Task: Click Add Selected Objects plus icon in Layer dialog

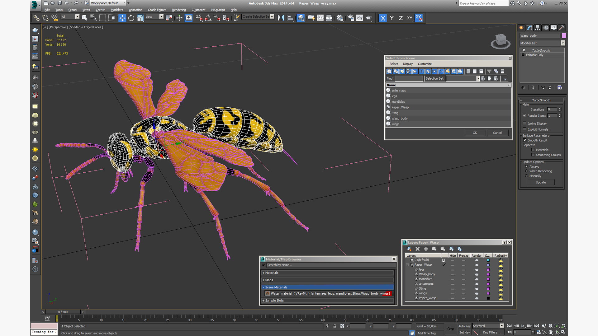Action: (x=426, y=249)
